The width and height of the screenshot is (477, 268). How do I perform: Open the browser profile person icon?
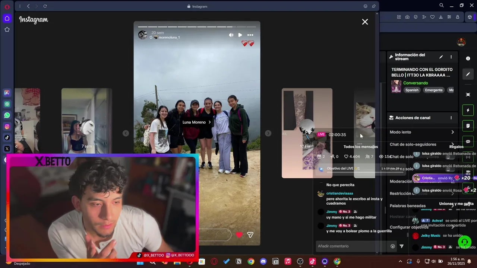tap(458, 17)
